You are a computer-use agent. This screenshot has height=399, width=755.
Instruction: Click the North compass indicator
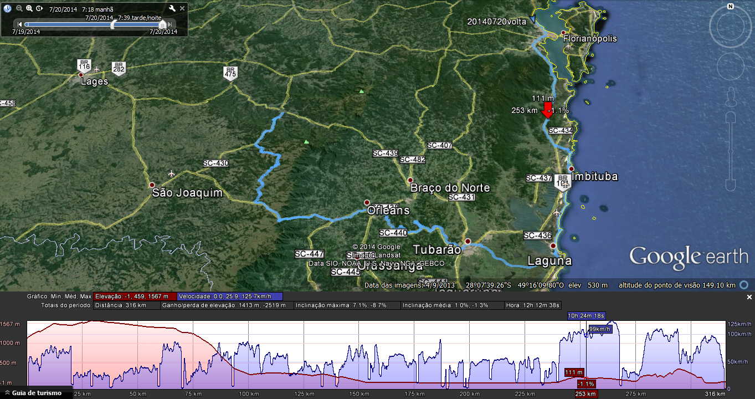point(731,7)
